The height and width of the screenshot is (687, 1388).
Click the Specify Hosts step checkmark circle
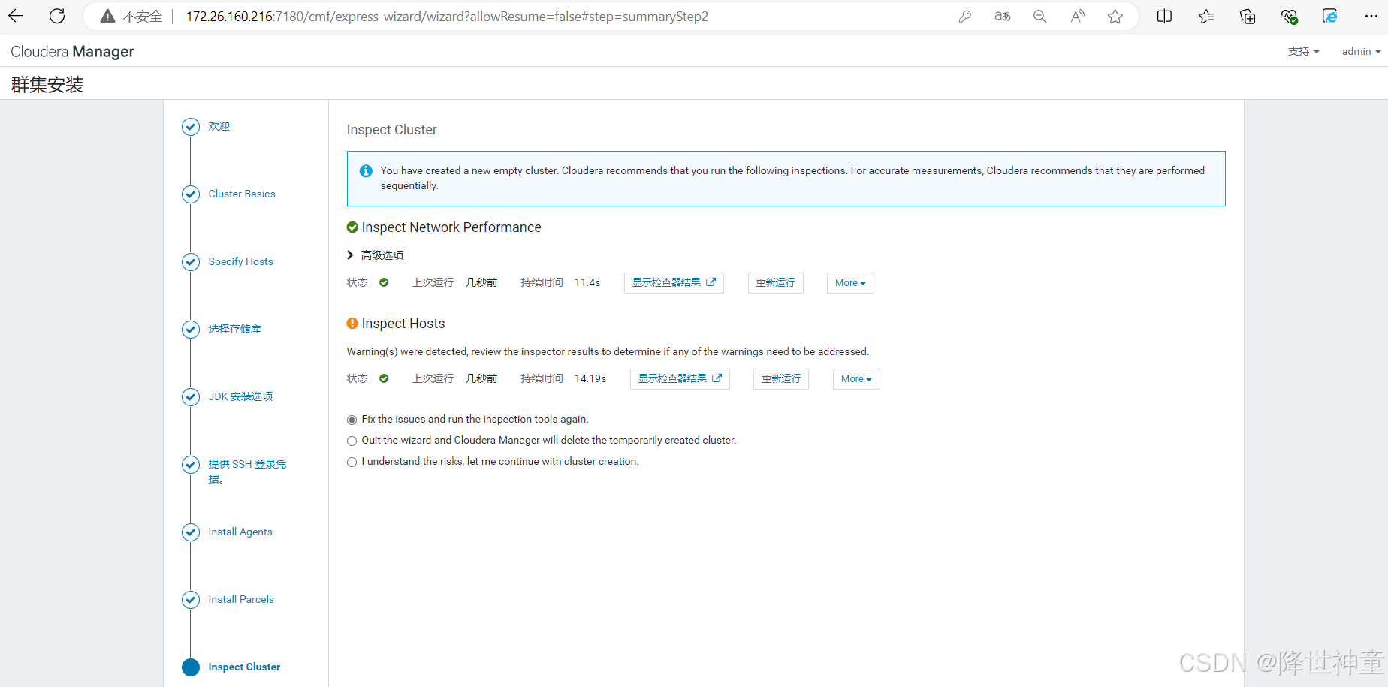(x=191, y=262)
